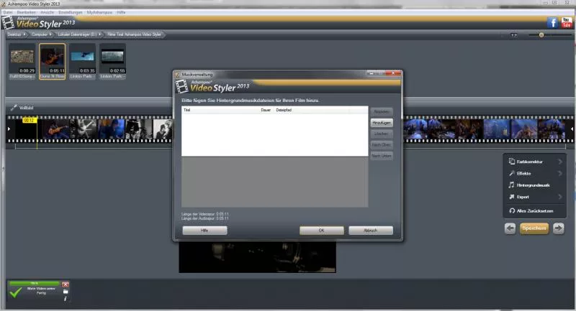Open the MyAshampoo menu
This screenshot has height=311, width=576.
tap(99, 12)
